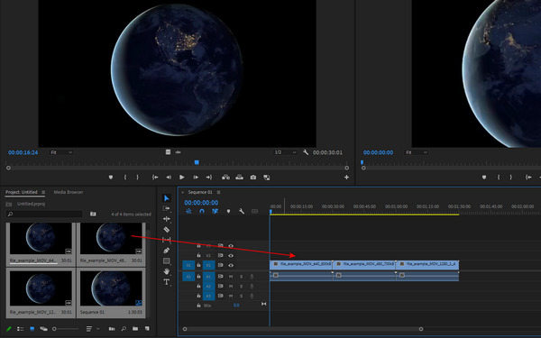Create new search bin from query

pos(93,214)
